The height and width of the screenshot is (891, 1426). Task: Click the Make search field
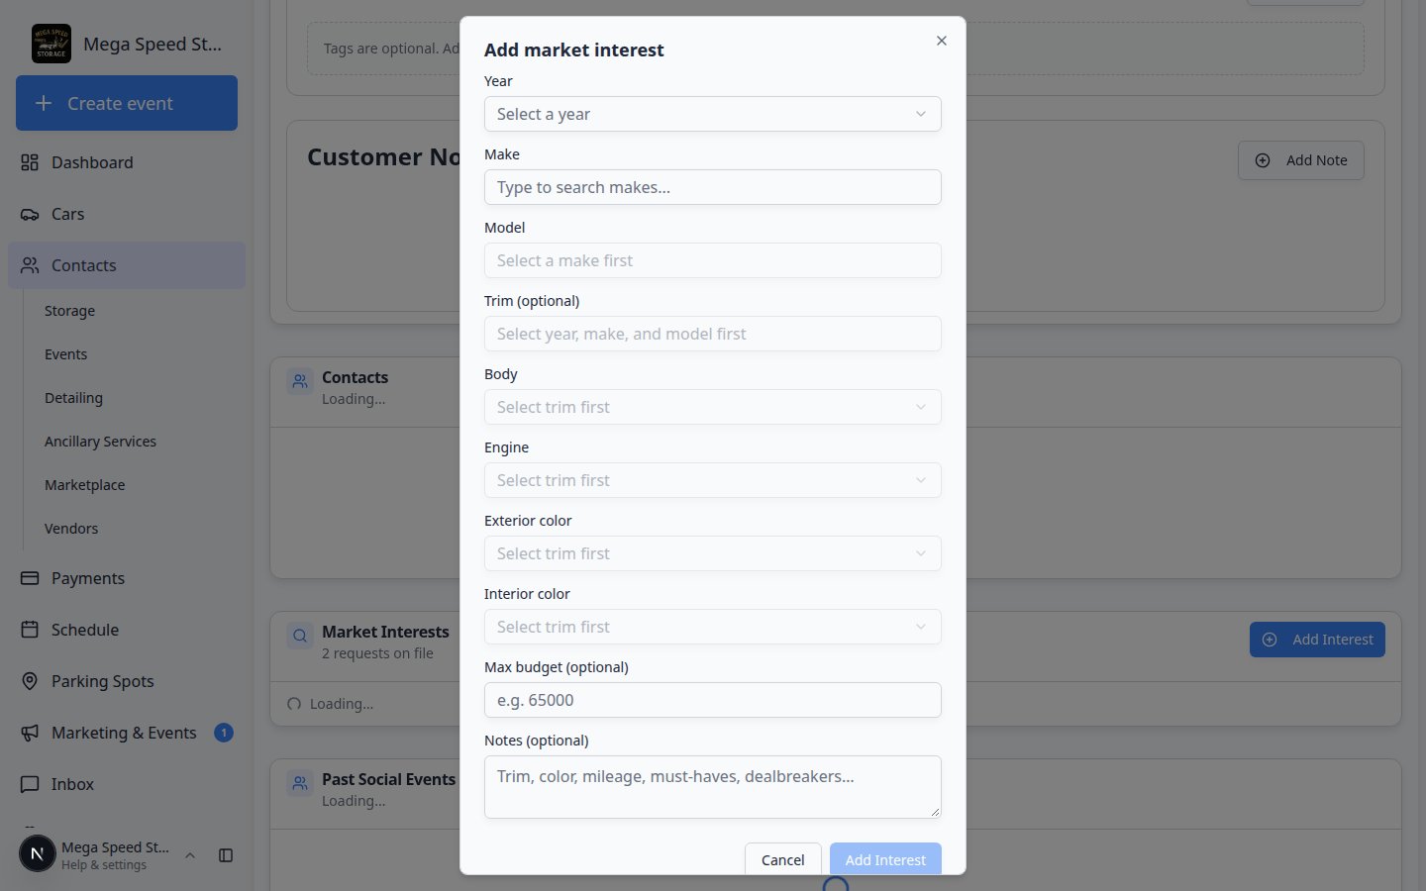712,187
